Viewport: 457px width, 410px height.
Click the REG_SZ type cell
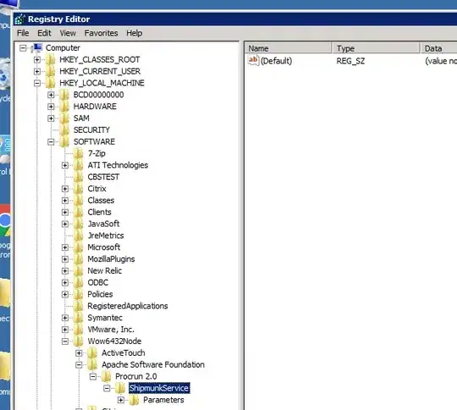(350, 61)
